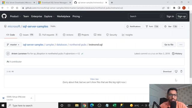Screen dimensions: 192x108
Task: Open a new browser tab
Action: click(112, 3)
